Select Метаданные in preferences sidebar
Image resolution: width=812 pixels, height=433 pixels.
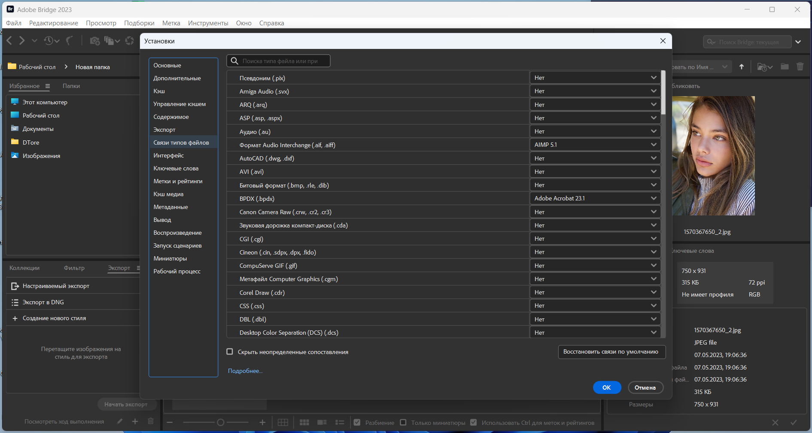171,207
